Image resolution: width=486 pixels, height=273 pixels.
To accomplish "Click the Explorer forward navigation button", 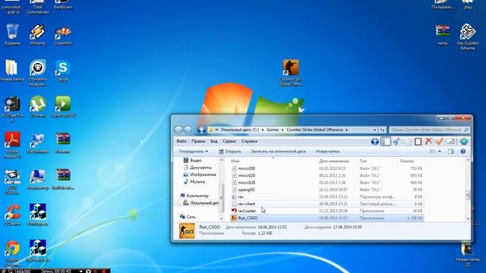I will tap(188, 130).
